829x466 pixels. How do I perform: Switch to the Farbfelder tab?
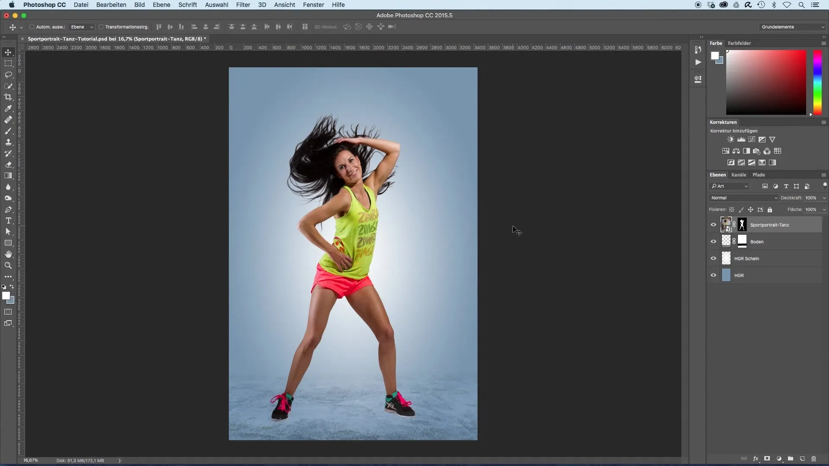739,43
